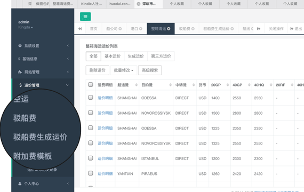Screen dimensions: 304x192
Task: Check the SHANGHAI to NOVOROSSIYSK 1325 row
Action: click(91, 143)
